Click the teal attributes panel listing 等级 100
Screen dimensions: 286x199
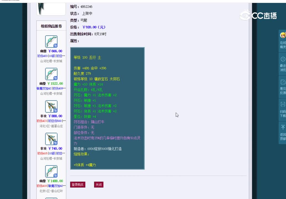coord(107,108)
